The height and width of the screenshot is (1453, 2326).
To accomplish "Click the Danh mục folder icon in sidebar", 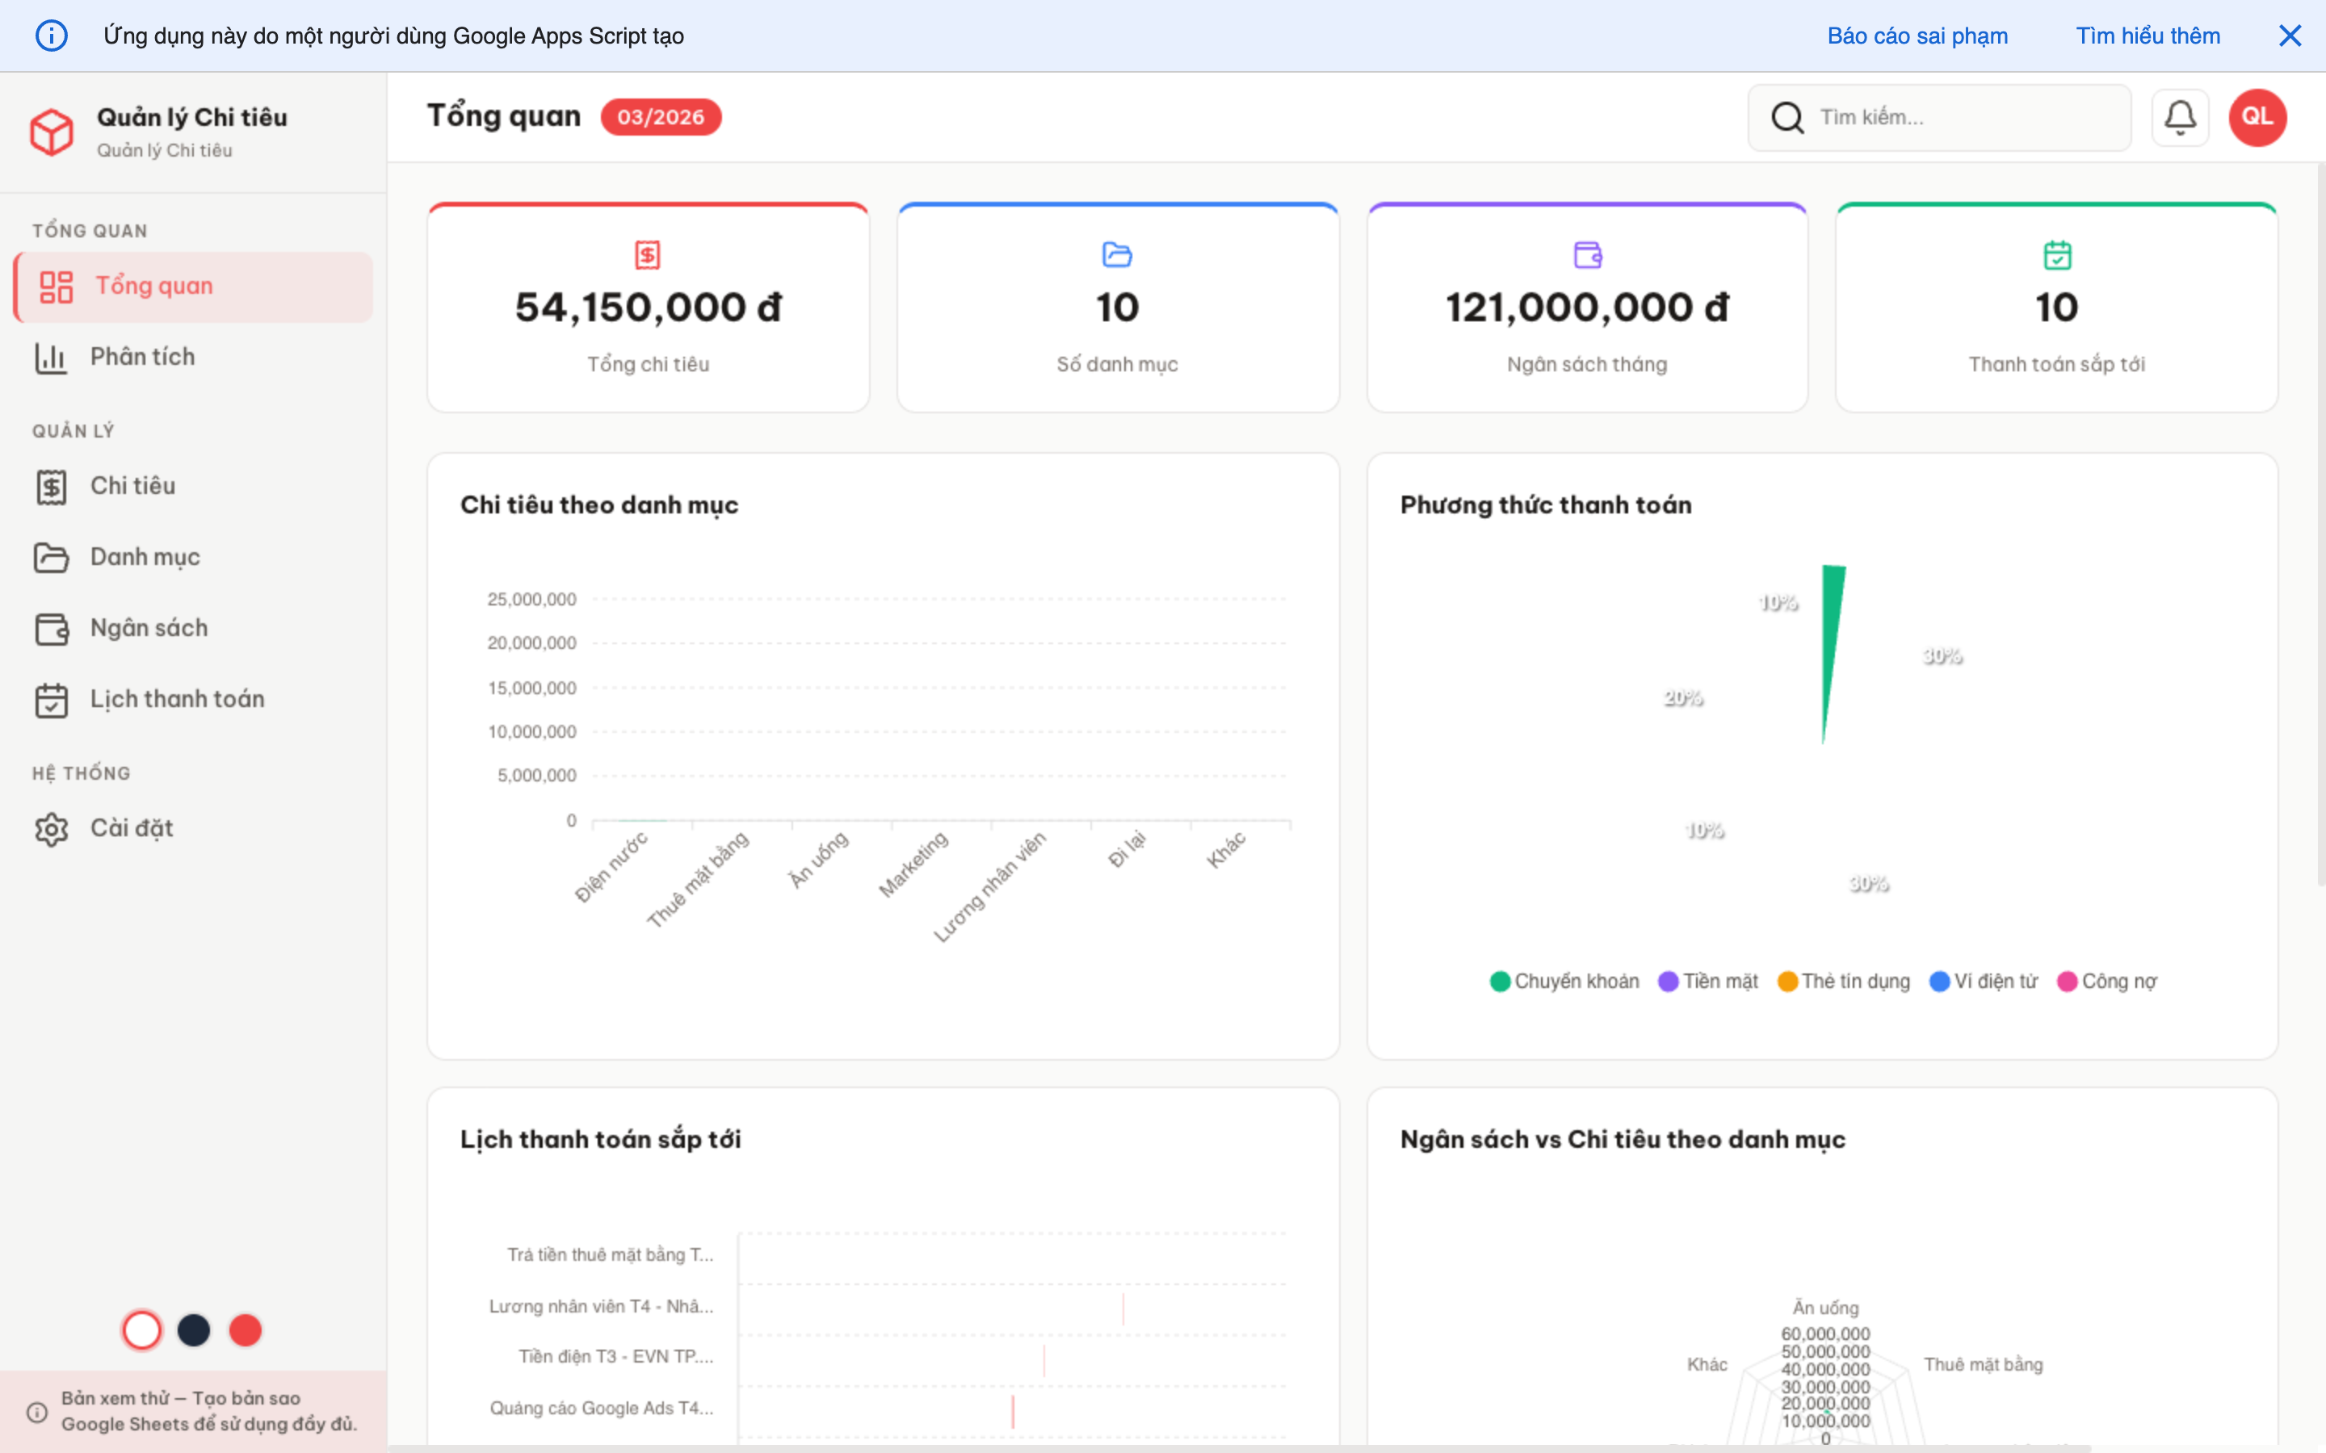I will [x=52, y=557].
